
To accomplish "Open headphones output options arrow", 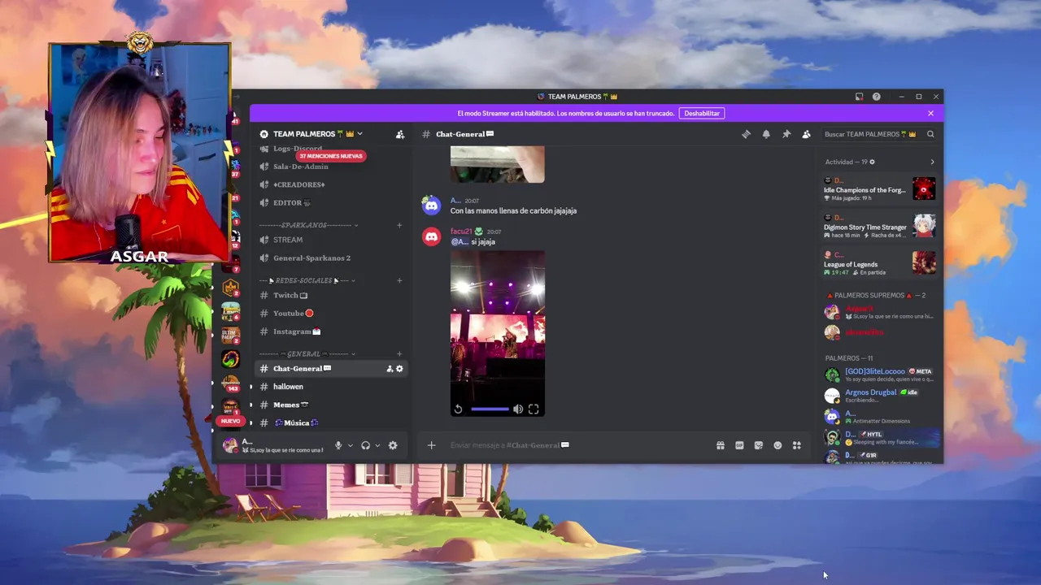I will 377,445.
